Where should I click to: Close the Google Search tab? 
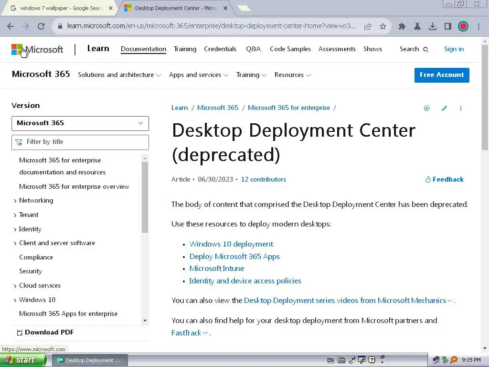pyautogui.click(x=111, y=9)
